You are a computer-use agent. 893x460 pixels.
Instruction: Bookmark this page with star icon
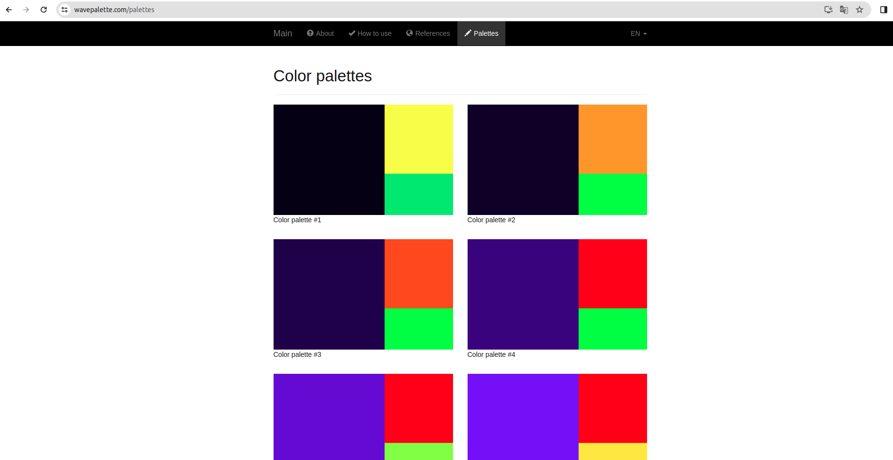coord(860,10)
